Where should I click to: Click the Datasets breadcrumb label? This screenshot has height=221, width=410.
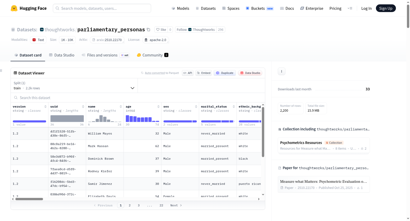point(27,30)
